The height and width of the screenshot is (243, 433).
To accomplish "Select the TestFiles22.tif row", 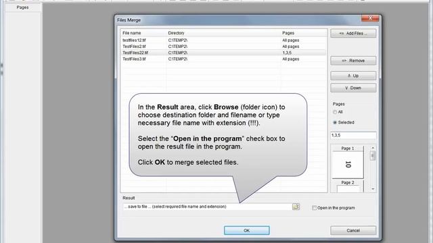I will coord(223,53).
